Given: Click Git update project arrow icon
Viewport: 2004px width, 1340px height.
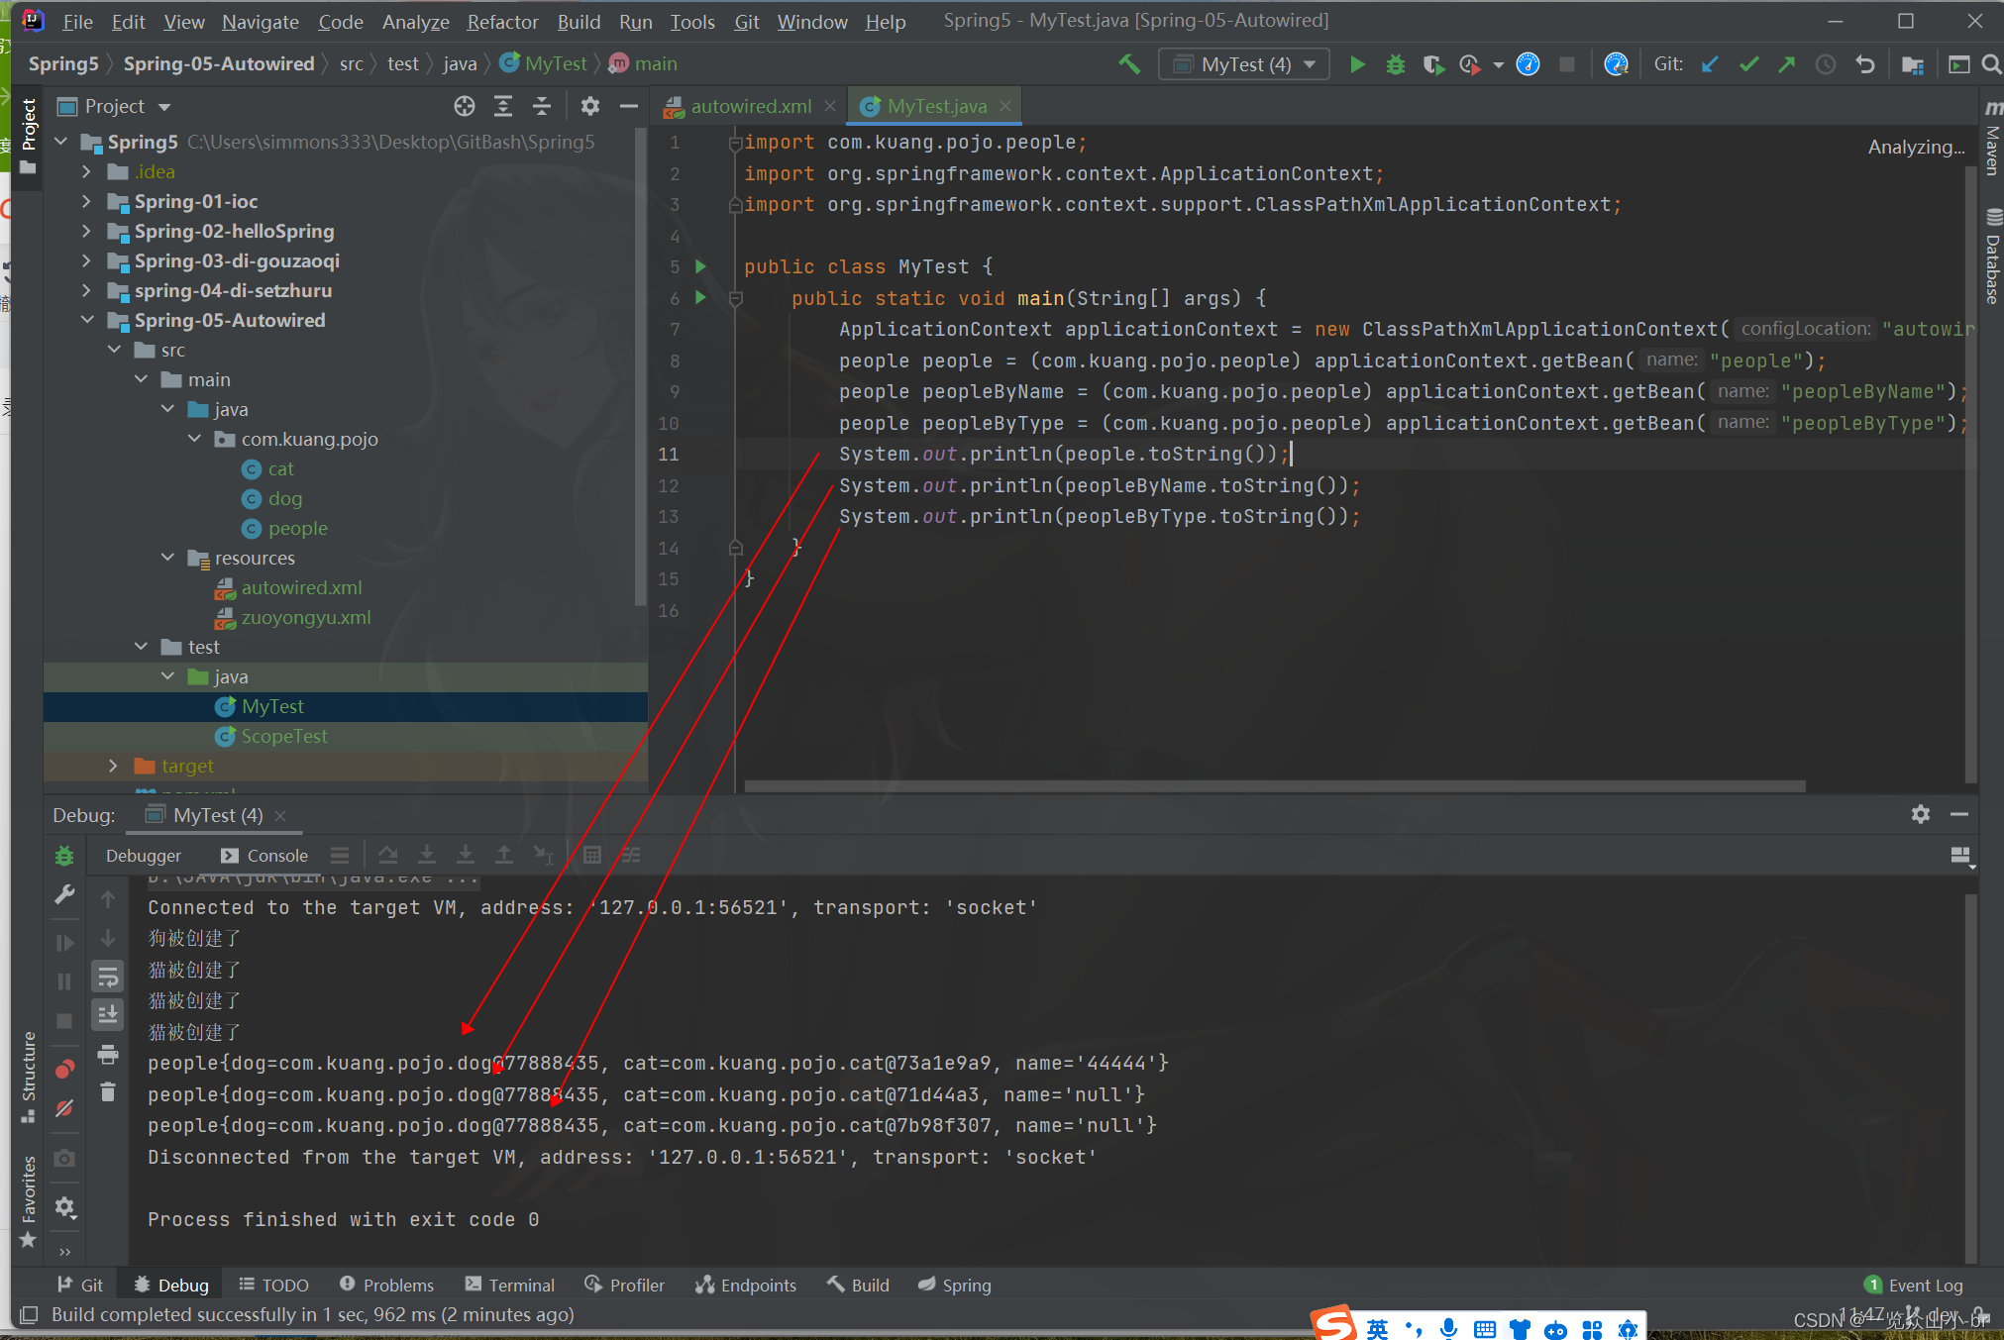Looking at the screenshot, I should [x=1710, y=64].
